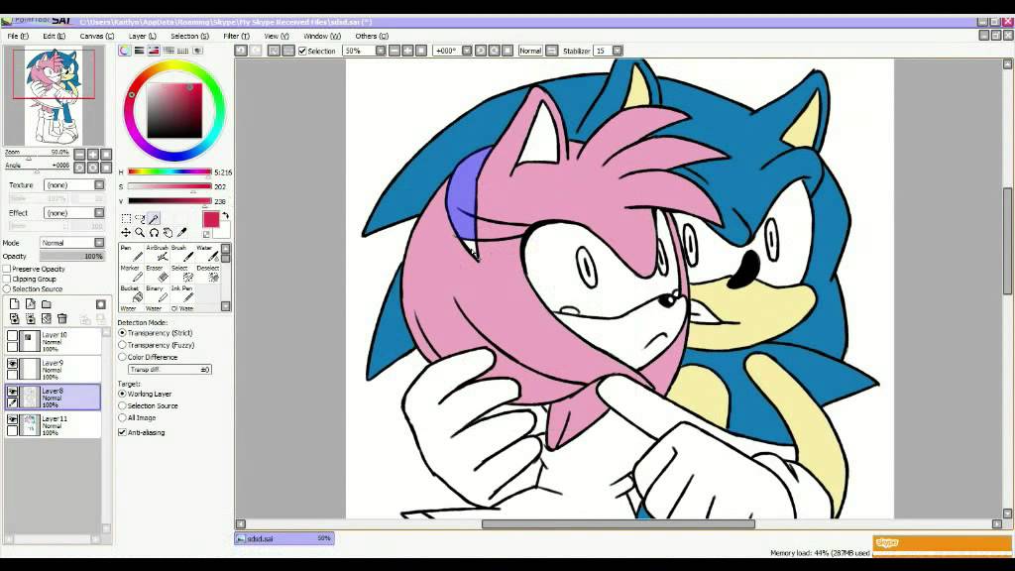Select Transparency (Fuzzy) detection mode

click(122, 345)
